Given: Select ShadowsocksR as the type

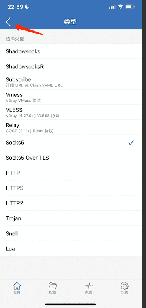Looking at the screenshot, I should tap(71, 67).
